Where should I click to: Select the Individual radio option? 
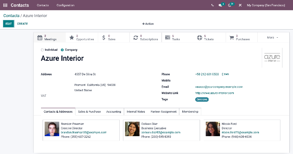tap(42, 50)
